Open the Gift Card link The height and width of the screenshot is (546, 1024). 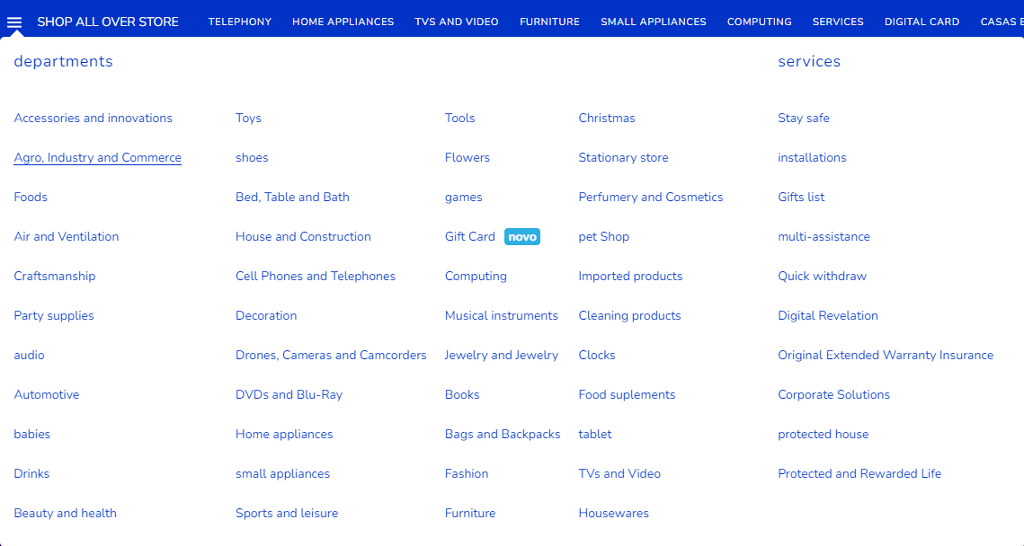(x=470, y=237)
